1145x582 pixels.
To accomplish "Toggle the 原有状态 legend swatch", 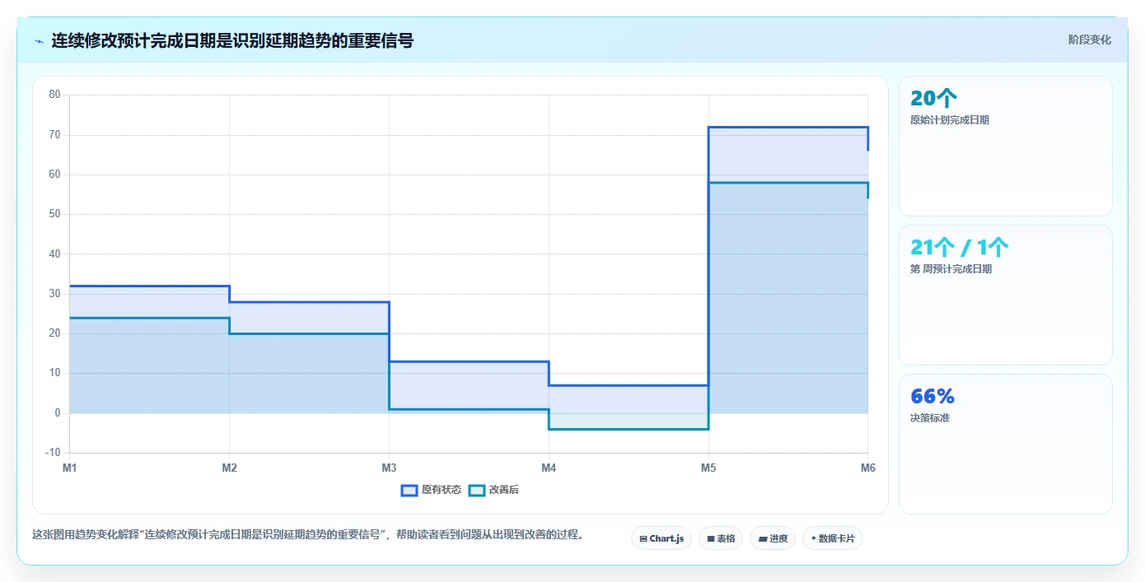I will 409,490.
